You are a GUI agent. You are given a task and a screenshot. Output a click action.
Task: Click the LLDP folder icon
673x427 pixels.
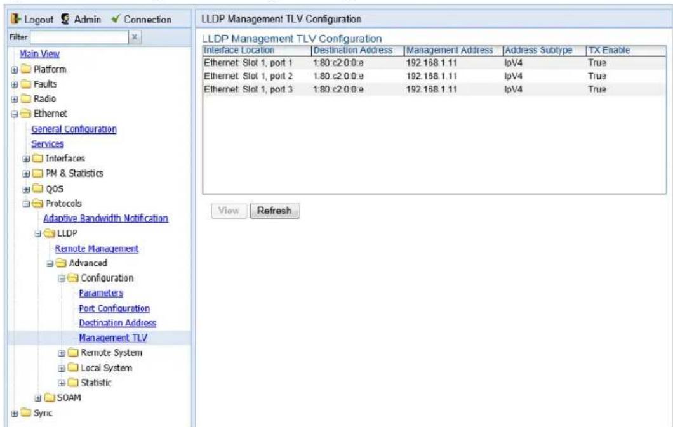pyautogui.click(x=50, y=233)
